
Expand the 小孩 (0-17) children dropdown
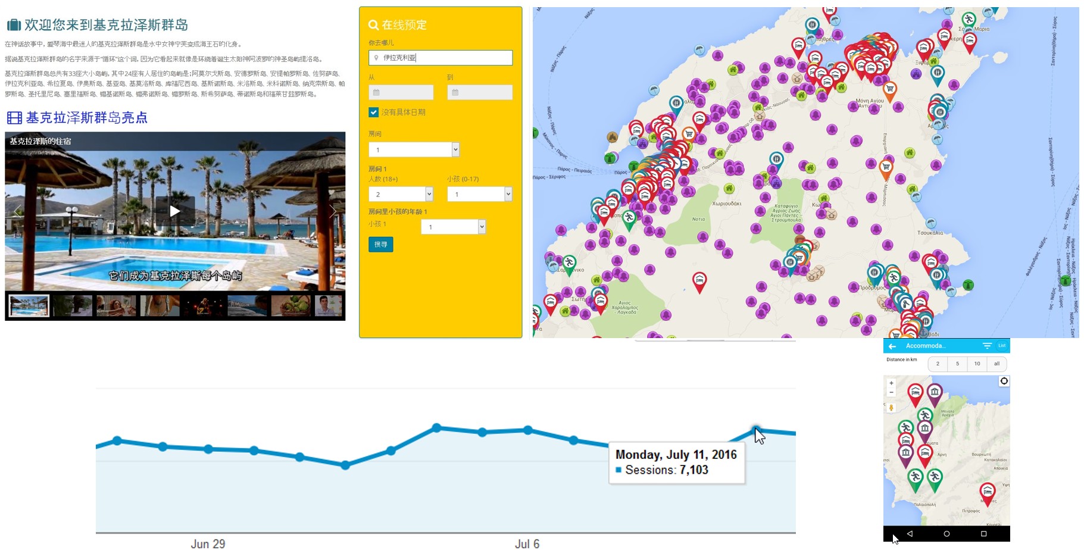point(479,194)
